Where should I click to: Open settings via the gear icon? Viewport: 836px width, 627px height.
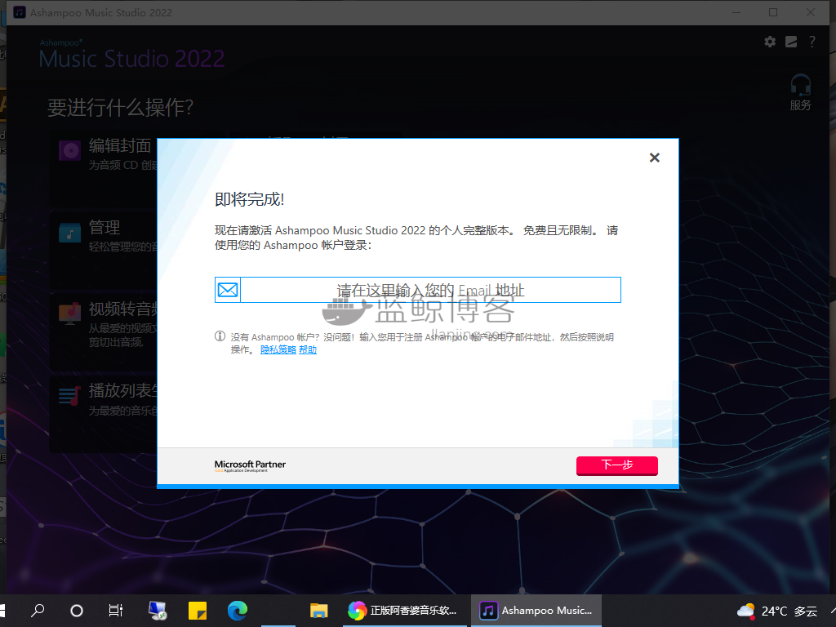(x=770, y=42)
